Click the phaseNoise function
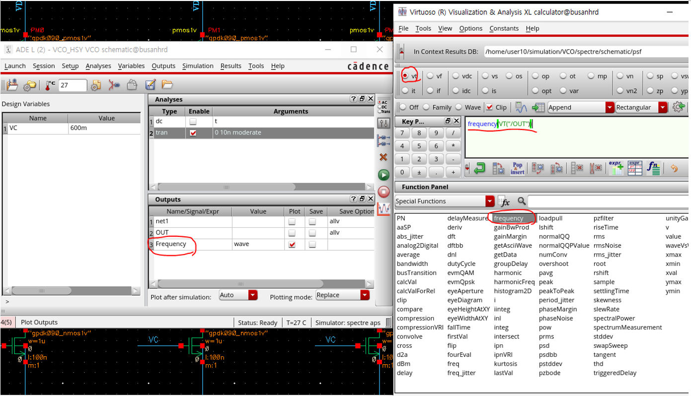The height and width of the screenshot is (396, 691). 556,318
